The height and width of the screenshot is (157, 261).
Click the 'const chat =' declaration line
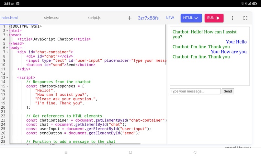(x=76, y=125)
